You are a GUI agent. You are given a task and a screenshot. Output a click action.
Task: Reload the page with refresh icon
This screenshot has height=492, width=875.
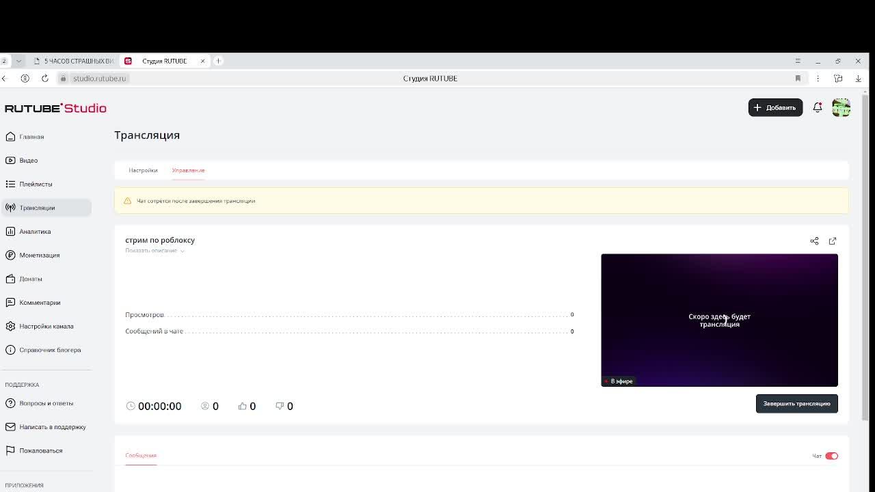coord(45,79)
